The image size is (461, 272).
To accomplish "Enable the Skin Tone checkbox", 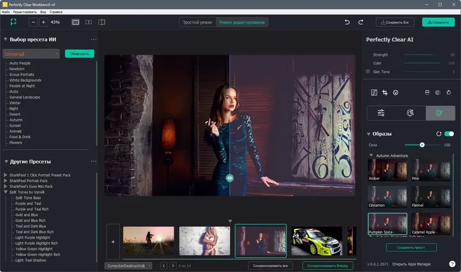I will click(x=368, y=71).
